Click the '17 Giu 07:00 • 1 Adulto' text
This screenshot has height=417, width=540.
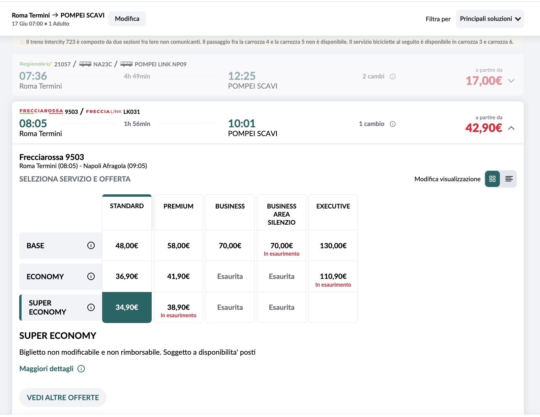(40, 24)
